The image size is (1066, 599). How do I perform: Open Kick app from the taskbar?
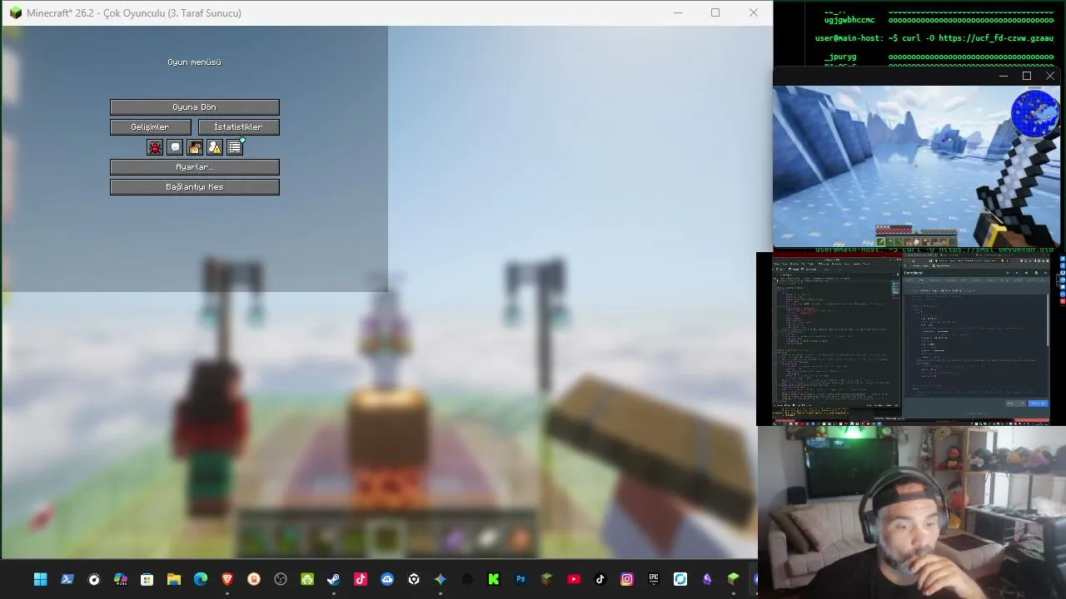(x=494, y=579)
